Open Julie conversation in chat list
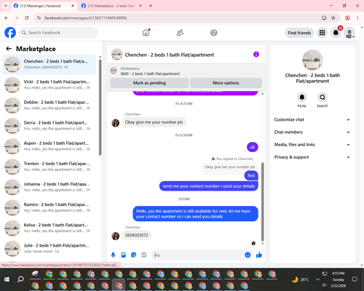Viewport: 364px width, 291px height. [49, 248]
